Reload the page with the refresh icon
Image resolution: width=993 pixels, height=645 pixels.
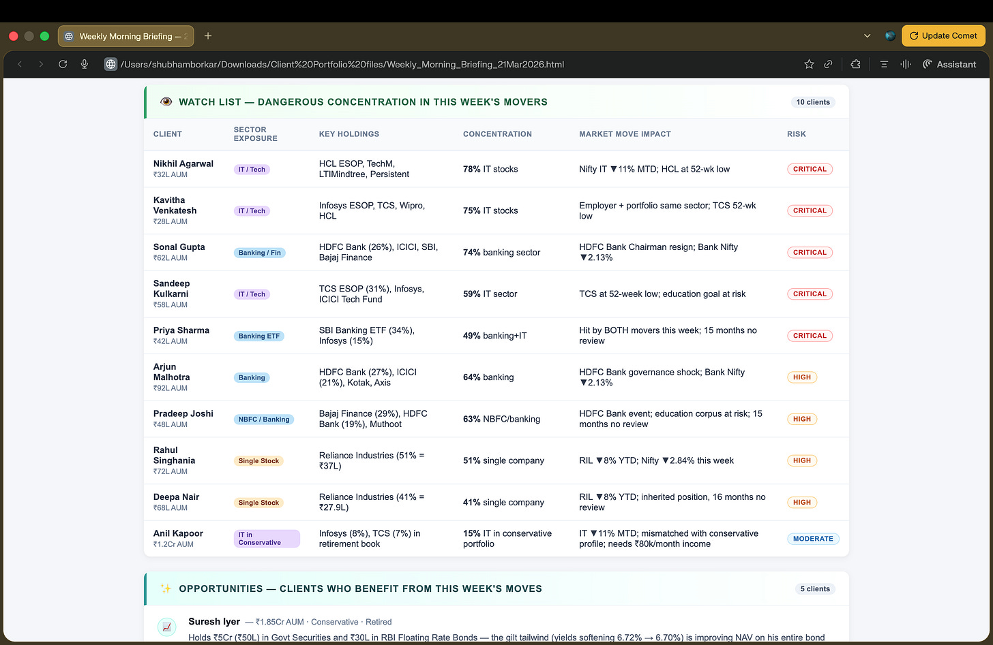pos(63,64)
